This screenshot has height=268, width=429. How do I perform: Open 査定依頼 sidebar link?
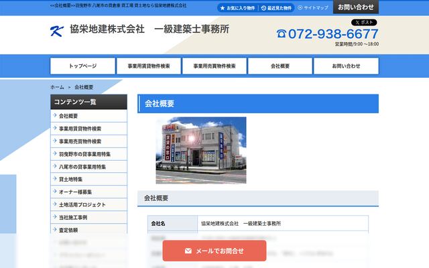[x=88, y=230]
